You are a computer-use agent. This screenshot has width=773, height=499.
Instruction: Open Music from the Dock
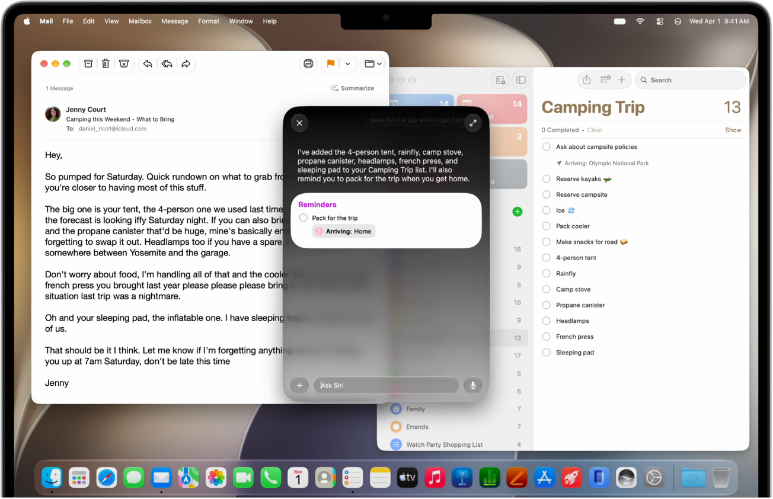tap(435, 477)
